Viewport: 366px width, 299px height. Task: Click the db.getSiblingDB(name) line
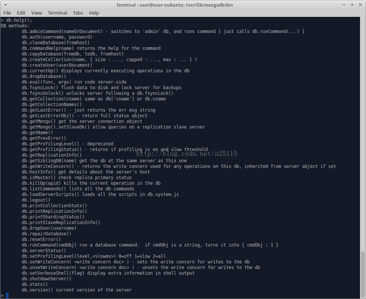(104, 161)
